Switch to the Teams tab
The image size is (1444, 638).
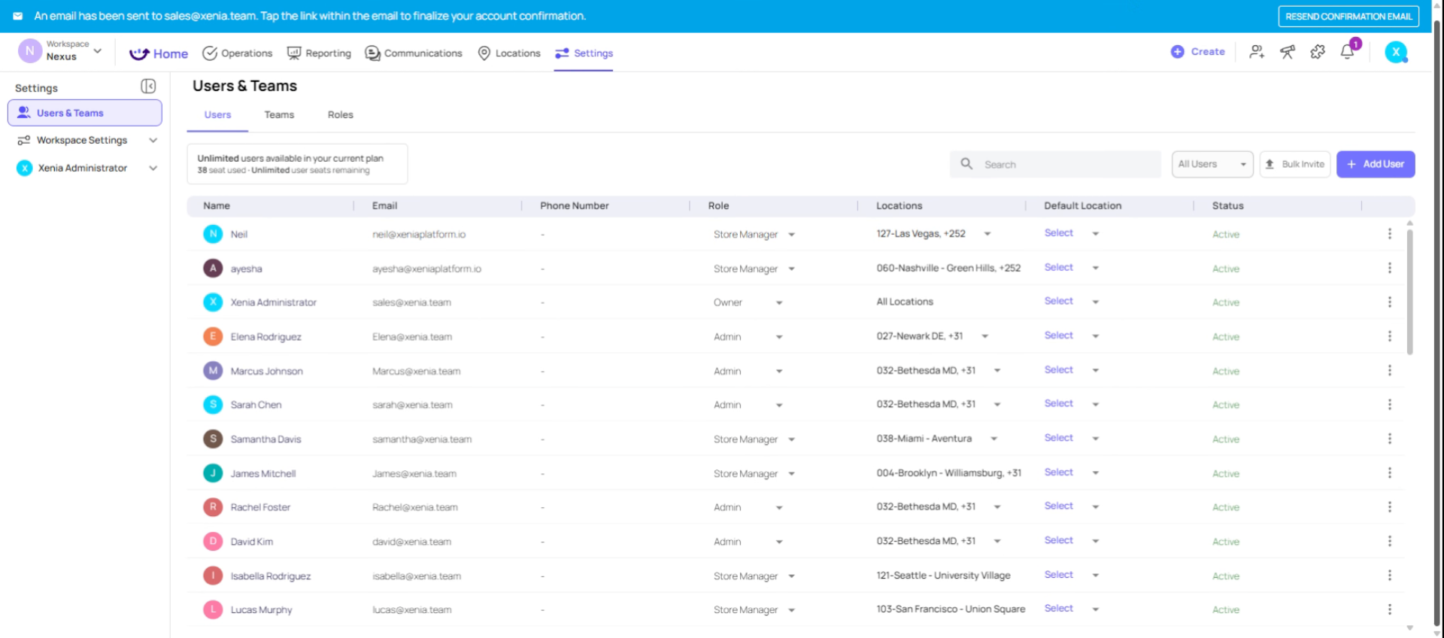pyautogui.click(x=279, y=115)
